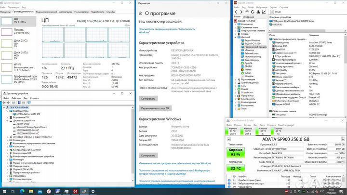Expand Компьютер node in AIDA64 tree
Image resolution: width=347 pixels, height=195 pixels.
coord(236,25)
